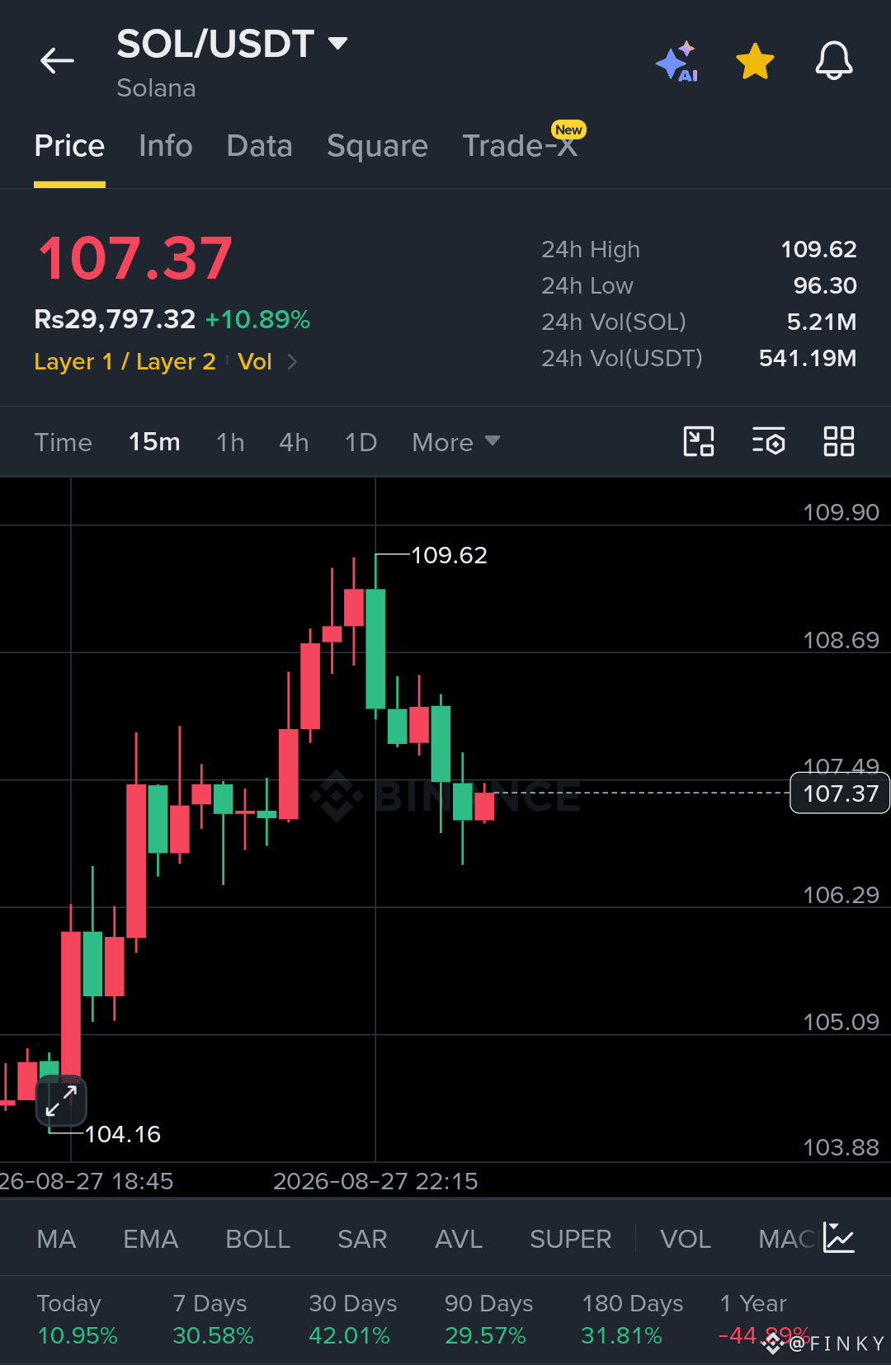Open price alerts bell icon
The height and width of the screenshot is (1365, 891).
834,60
